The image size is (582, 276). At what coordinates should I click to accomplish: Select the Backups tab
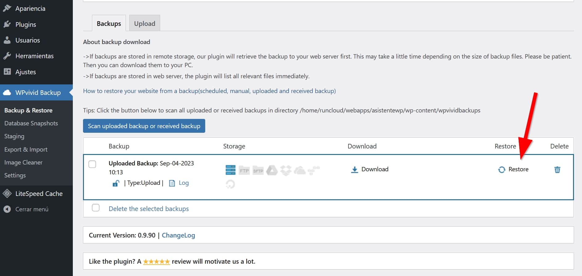(109, 23)
